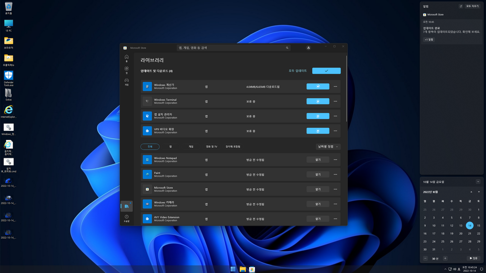Increase focus time with plus button
486x273 pixels.
coord(445,258)
